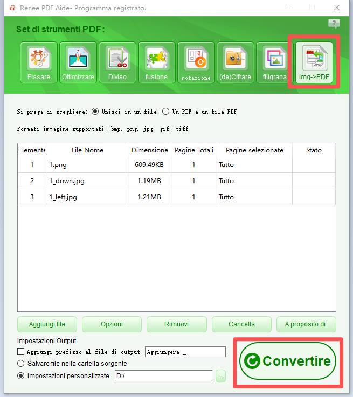Browse output folder with the ellipsis button
The height and width of the screenshot is (397, 353).
(x=220, y=376)
